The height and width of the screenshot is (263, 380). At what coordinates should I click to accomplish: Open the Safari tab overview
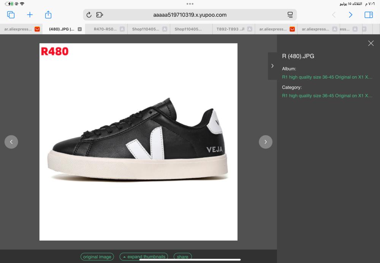(11, 15)
